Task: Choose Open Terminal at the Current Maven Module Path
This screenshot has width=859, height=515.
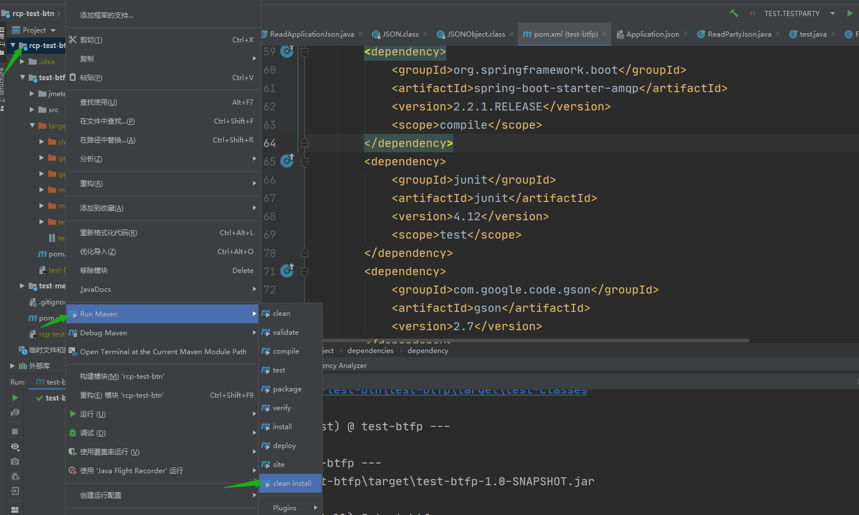Action: click(x=163, y=352)
